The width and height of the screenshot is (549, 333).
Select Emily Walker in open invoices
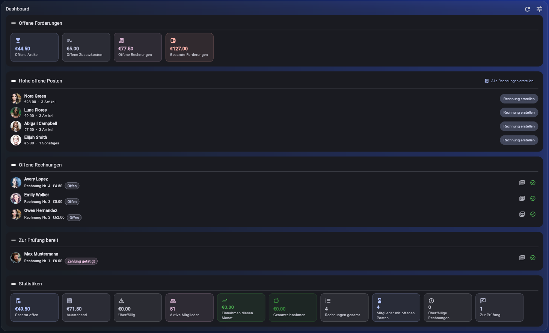(37, 195)
